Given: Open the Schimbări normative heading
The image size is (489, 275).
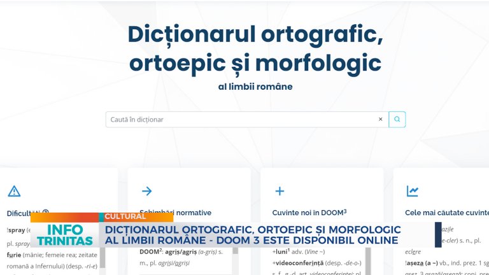Looking at the screenshot, I should coord(175,213).
